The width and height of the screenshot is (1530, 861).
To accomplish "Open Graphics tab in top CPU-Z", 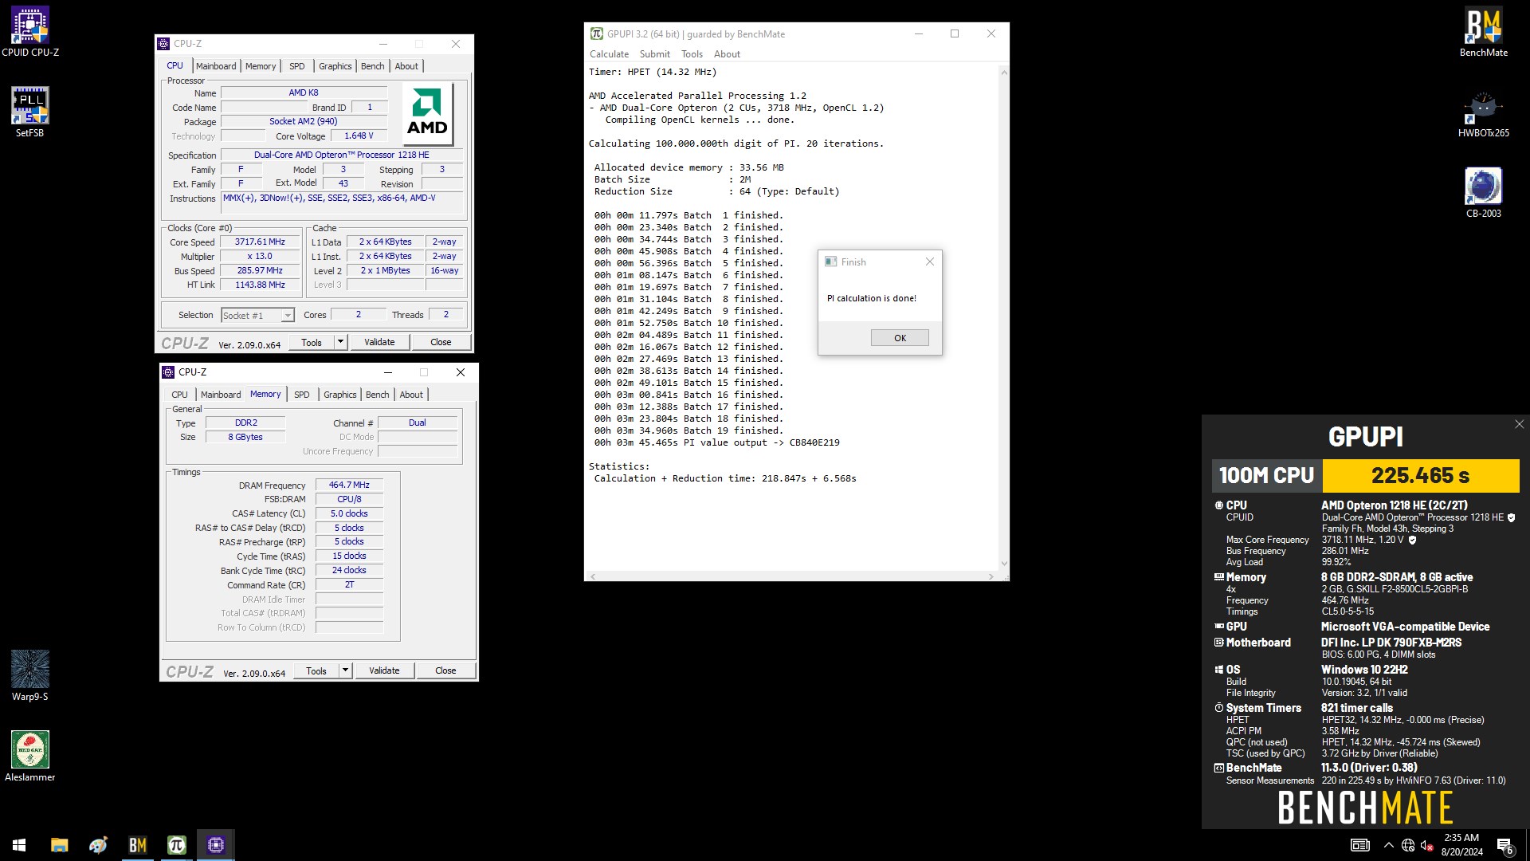I will click(x=335, y=66).
